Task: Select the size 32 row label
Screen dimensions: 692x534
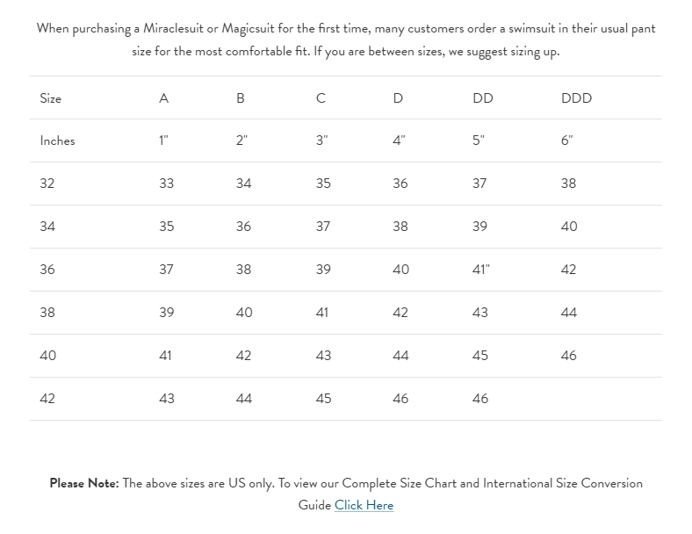Action: (x=47, y=184)
